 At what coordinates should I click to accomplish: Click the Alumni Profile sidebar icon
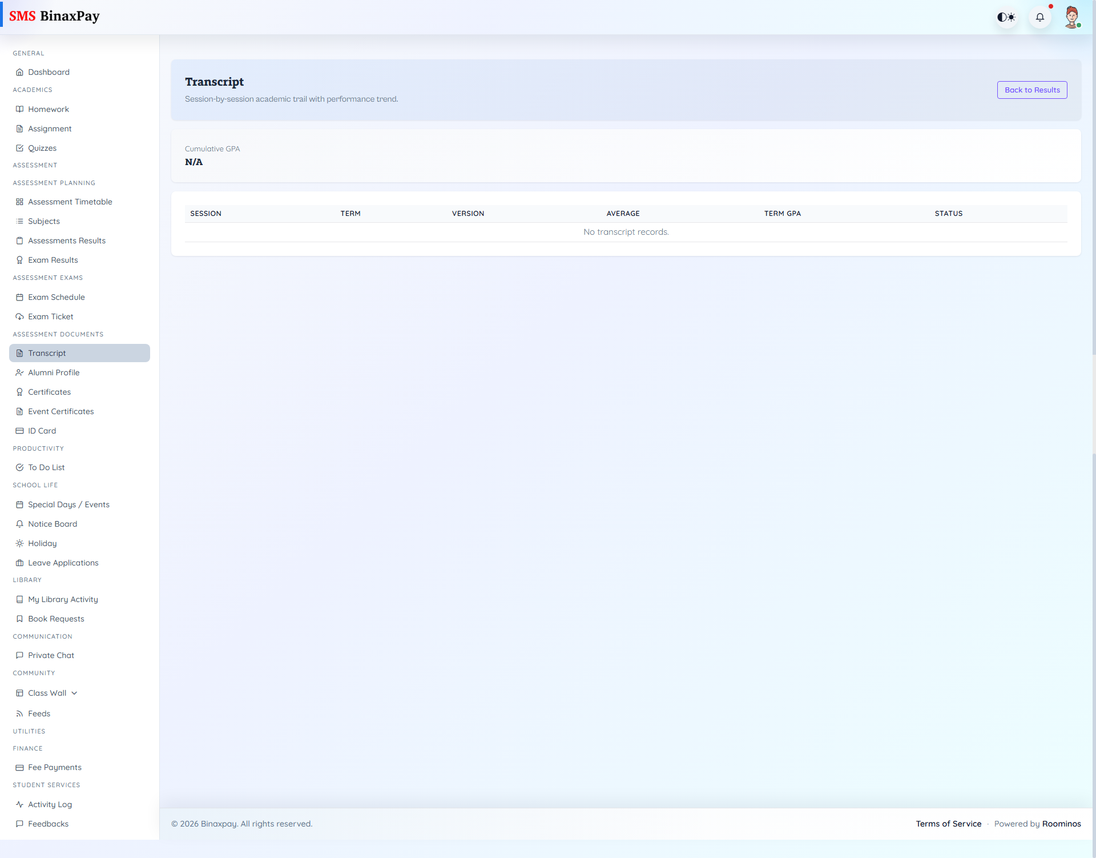pos(19,372)
